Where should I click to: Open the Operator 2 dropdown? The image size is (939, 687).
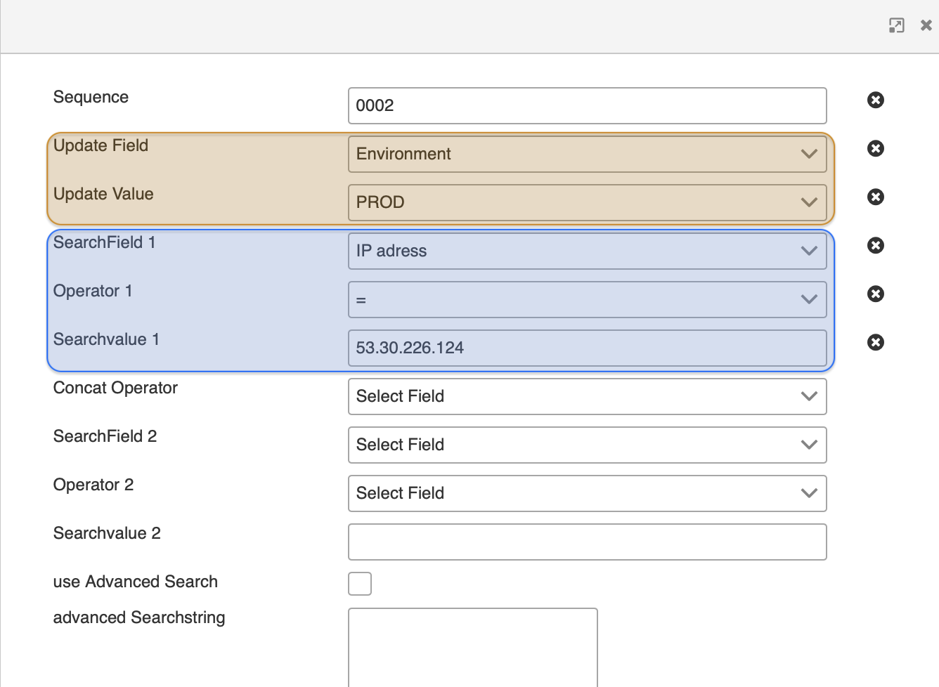pyautogui.click(x=587, y=493)
